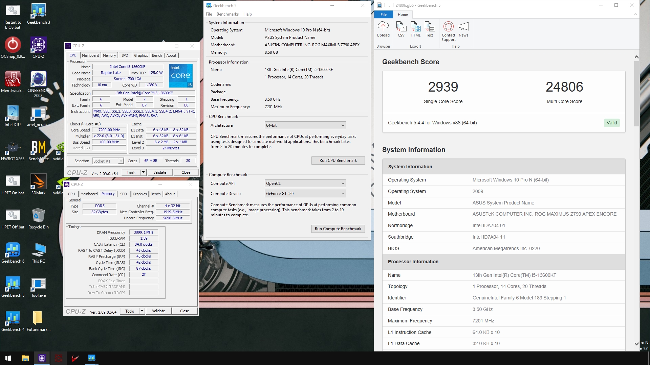Open Restart to BIOS.bat desktop icon
This screenshot has height=365, width=650.
13,16
